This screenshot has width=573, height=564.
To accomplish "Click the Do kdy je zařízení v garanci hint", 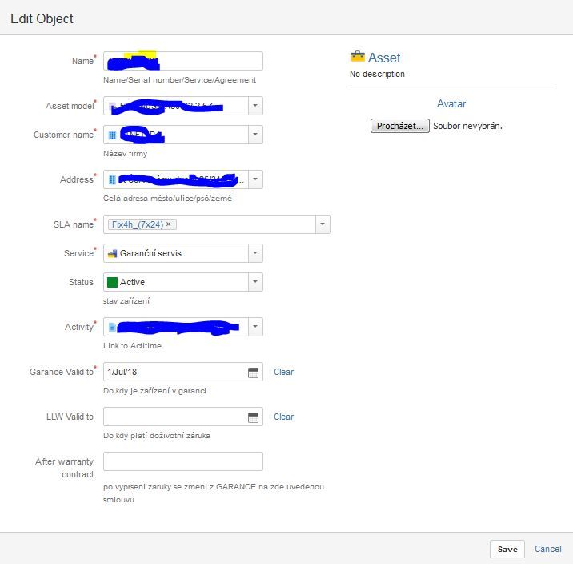I will point(154,391).
